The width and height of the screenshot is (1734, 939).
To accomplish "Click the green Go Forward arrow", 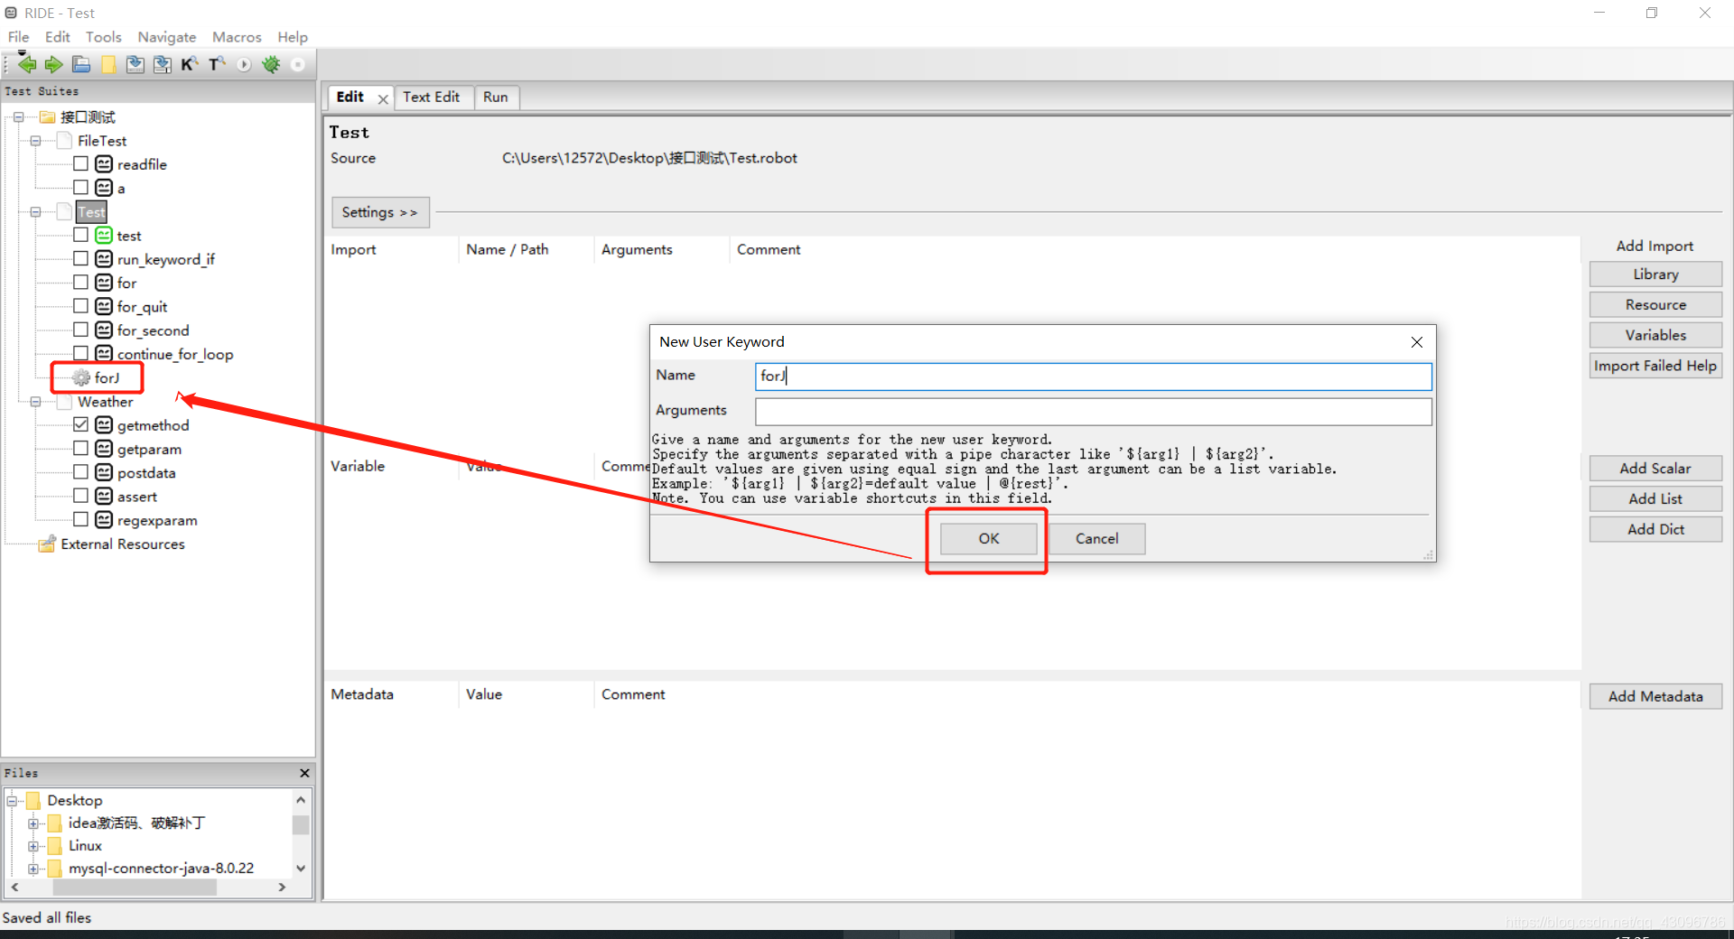I will click(x=54, y=64).
